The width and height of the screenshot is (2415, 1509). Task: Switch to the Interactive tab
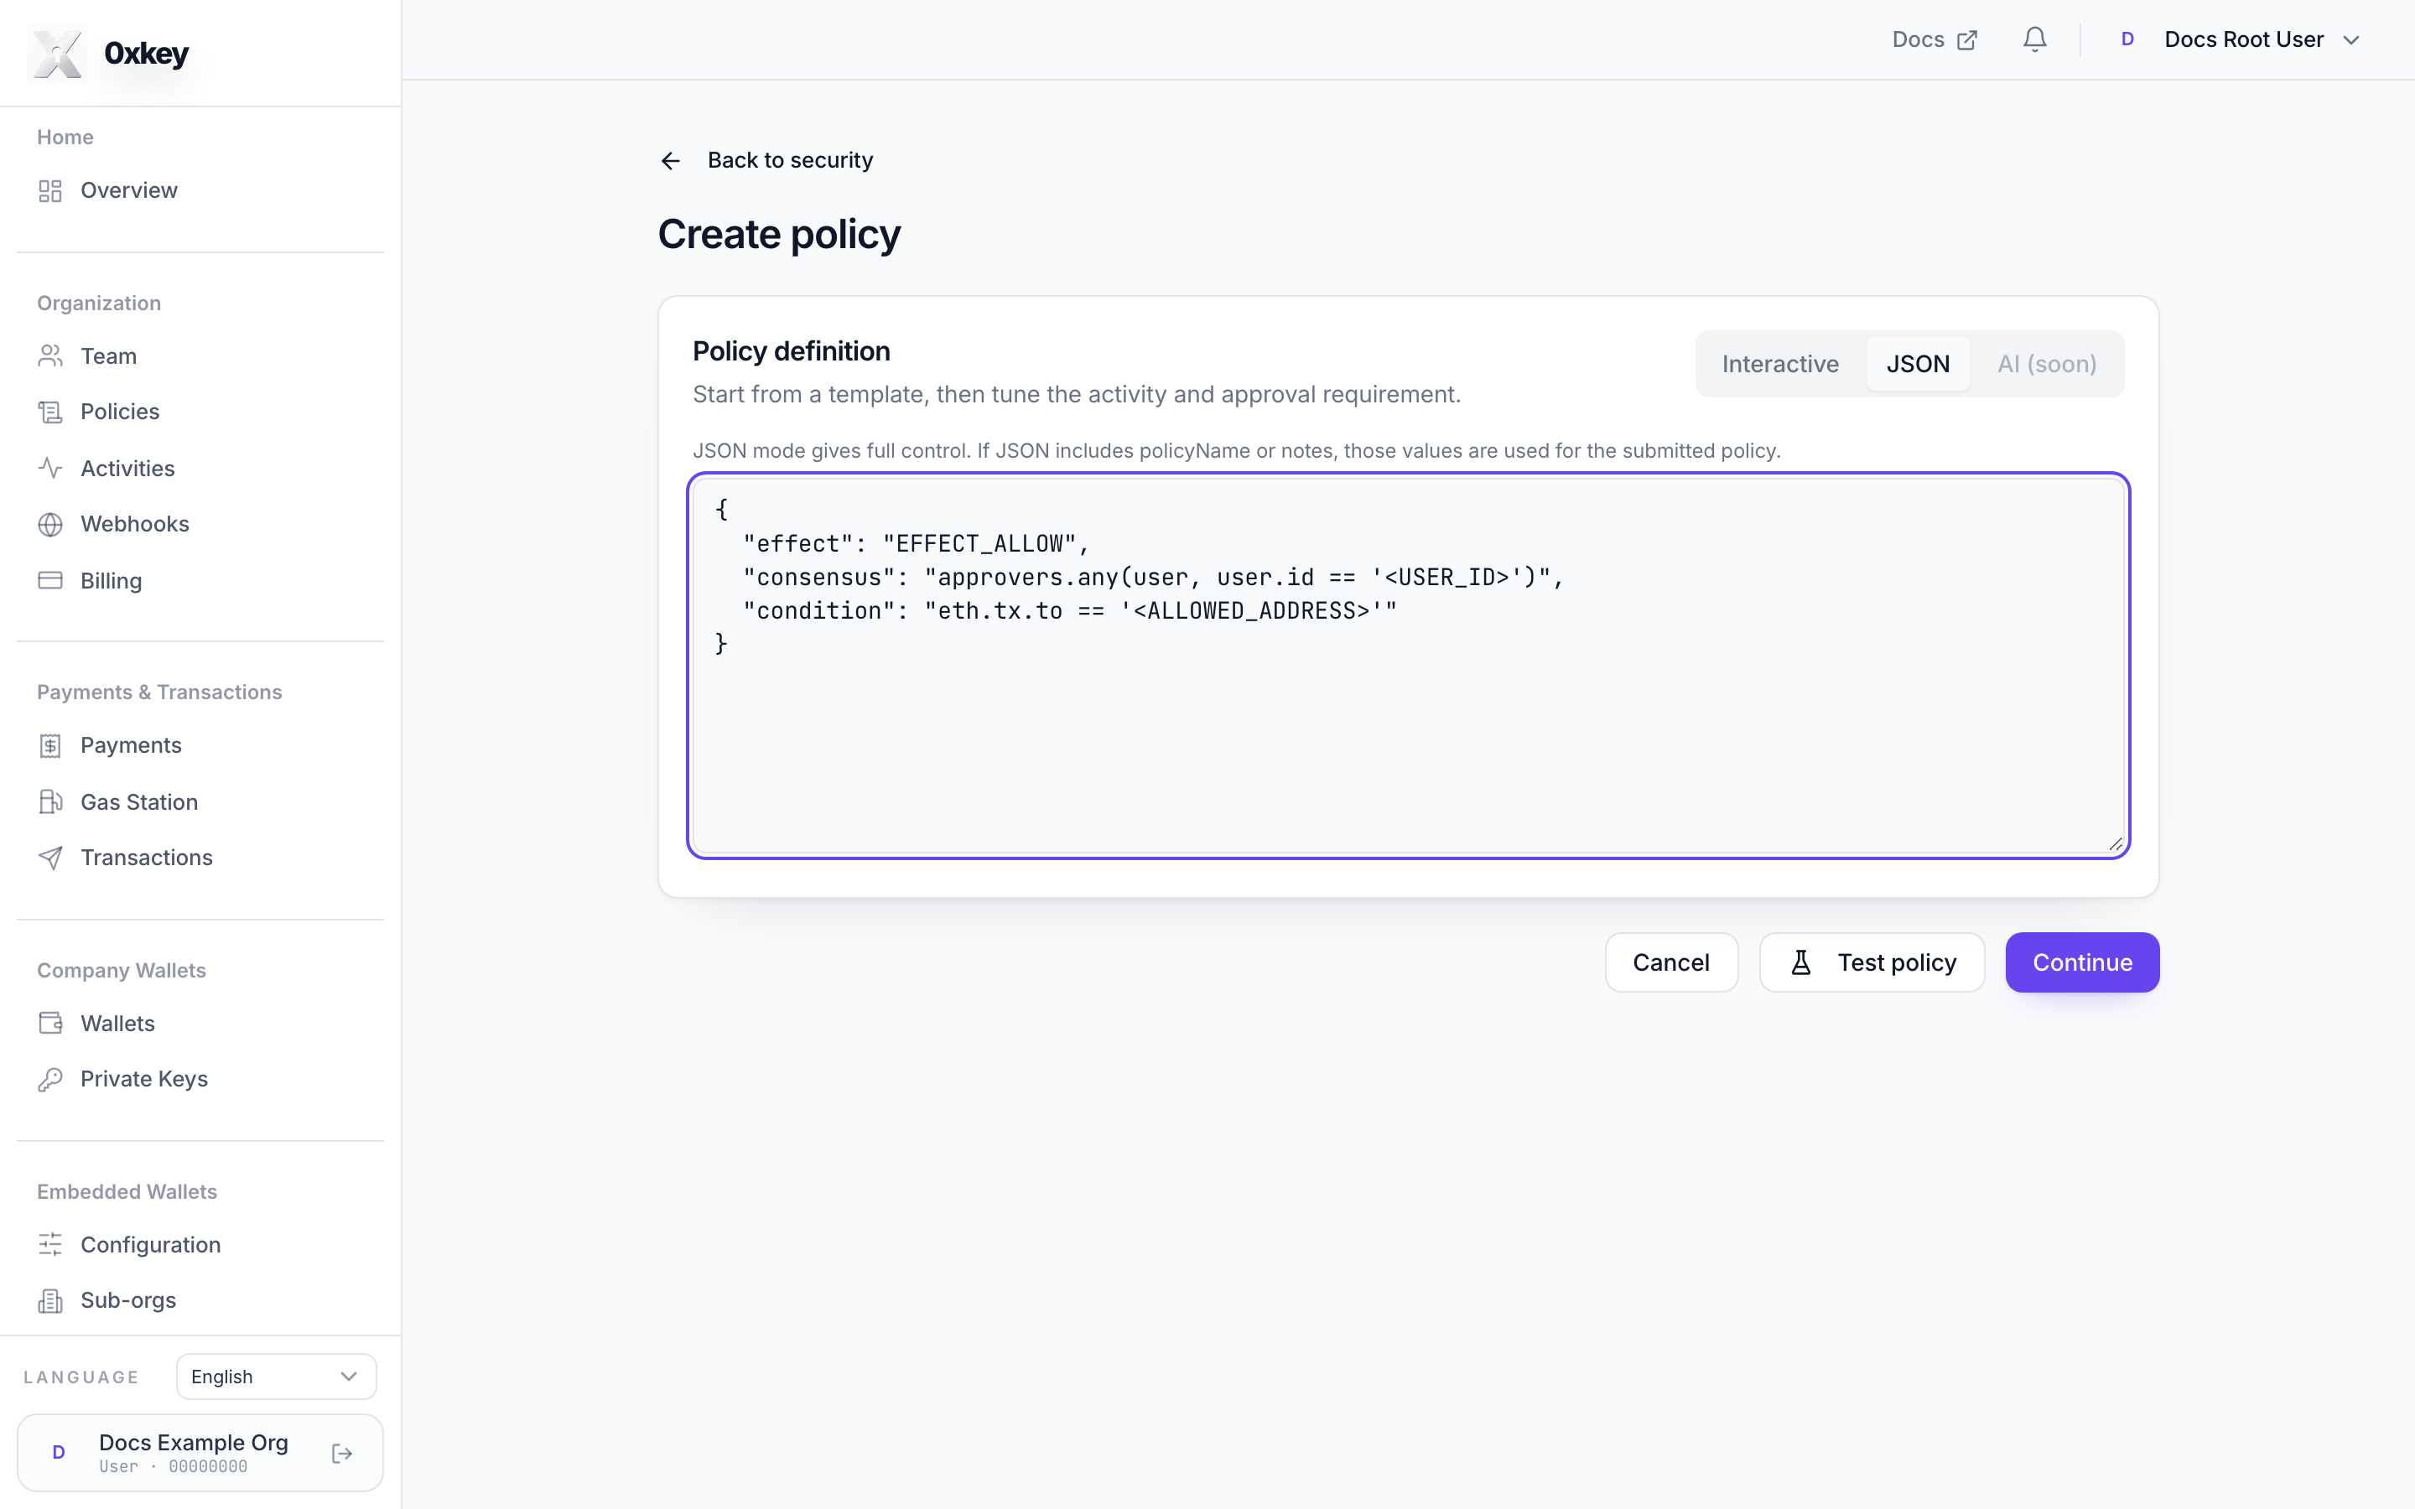[1780, 365]
